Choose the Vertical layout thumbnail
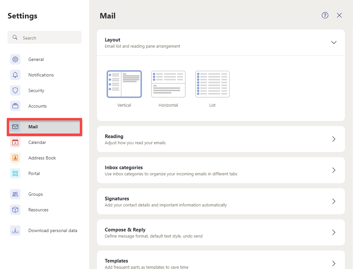Image resolution: width=353 pixels, height=269 pixels. click(x=124, y=84)
